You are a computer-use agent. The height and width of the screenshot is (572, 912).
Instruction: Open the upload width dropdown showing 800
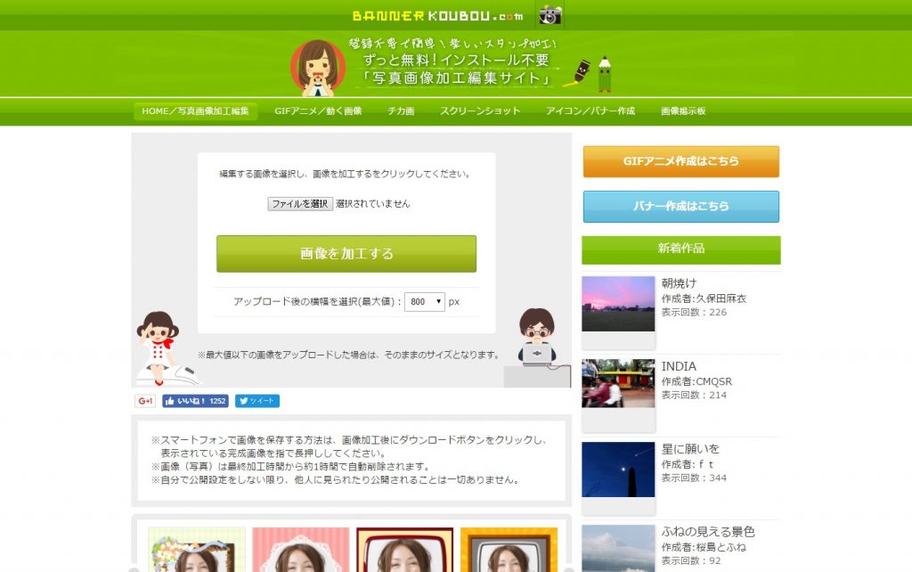[x=425, y=302]
